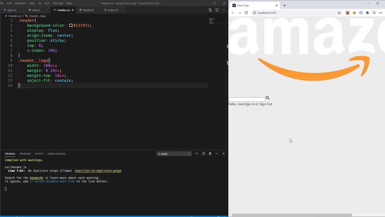Click the cookie extension icon in Chrome
385x217 pixels.
354,13
